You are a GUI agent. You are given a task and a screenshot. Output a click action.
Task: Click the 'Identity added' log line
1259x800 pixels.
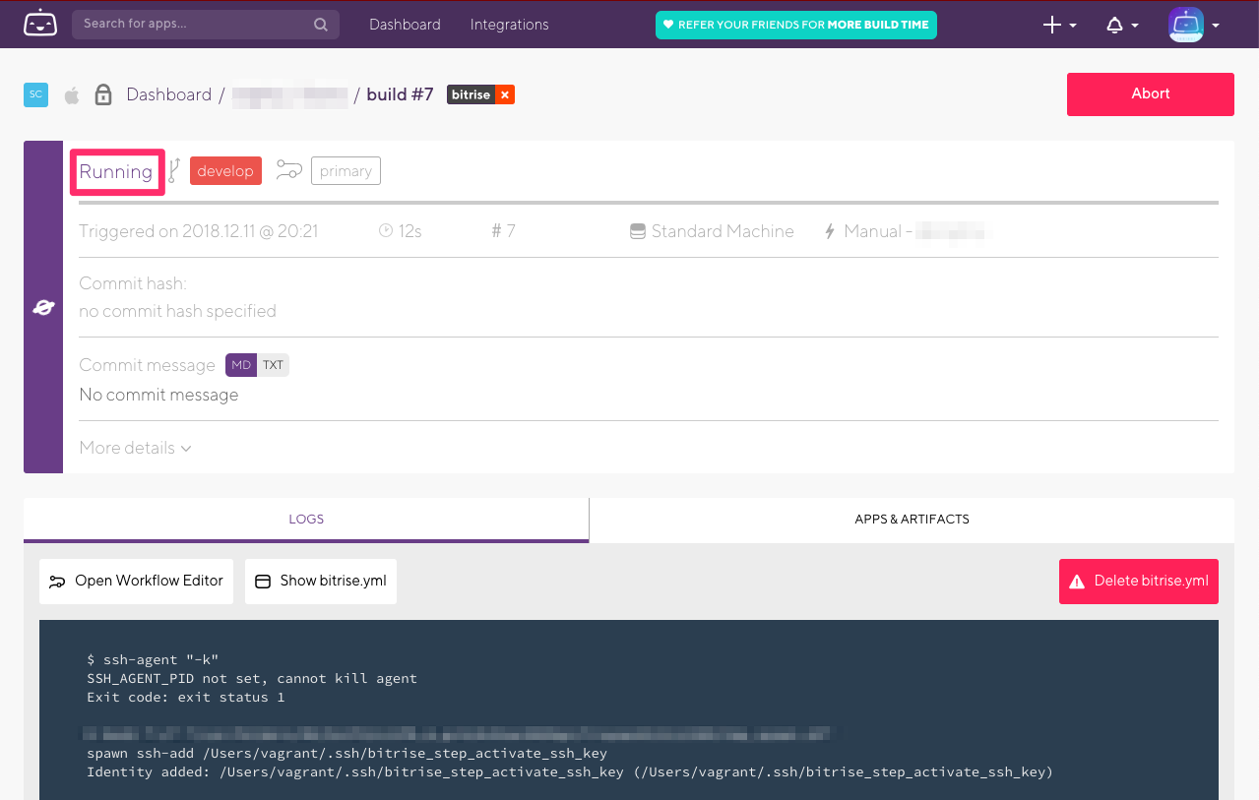(x=570, y=771)
